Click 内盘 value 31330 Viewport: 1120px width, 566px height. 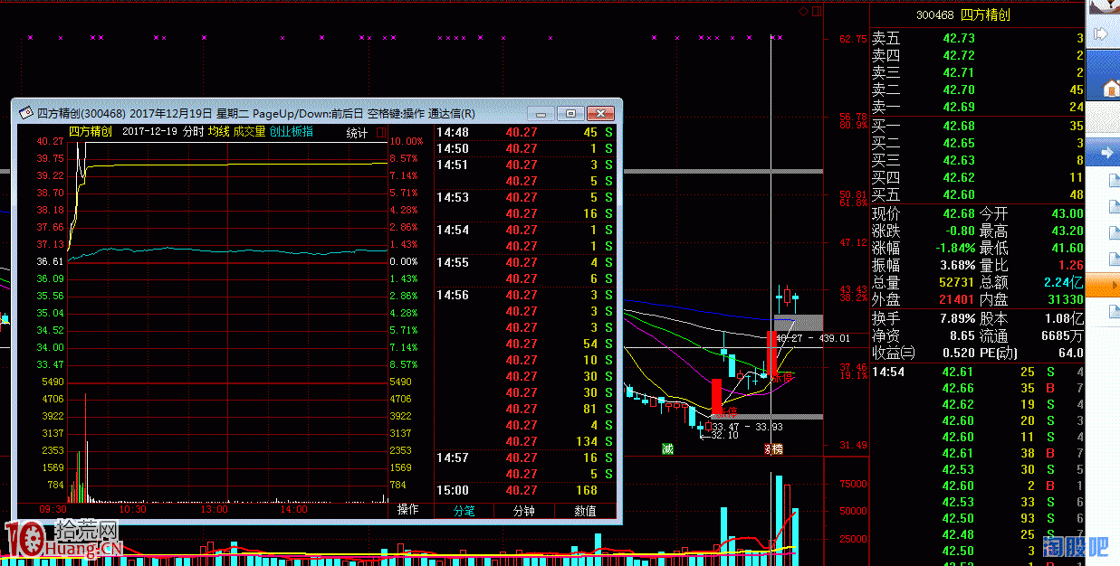click(x=1065, y=299)
